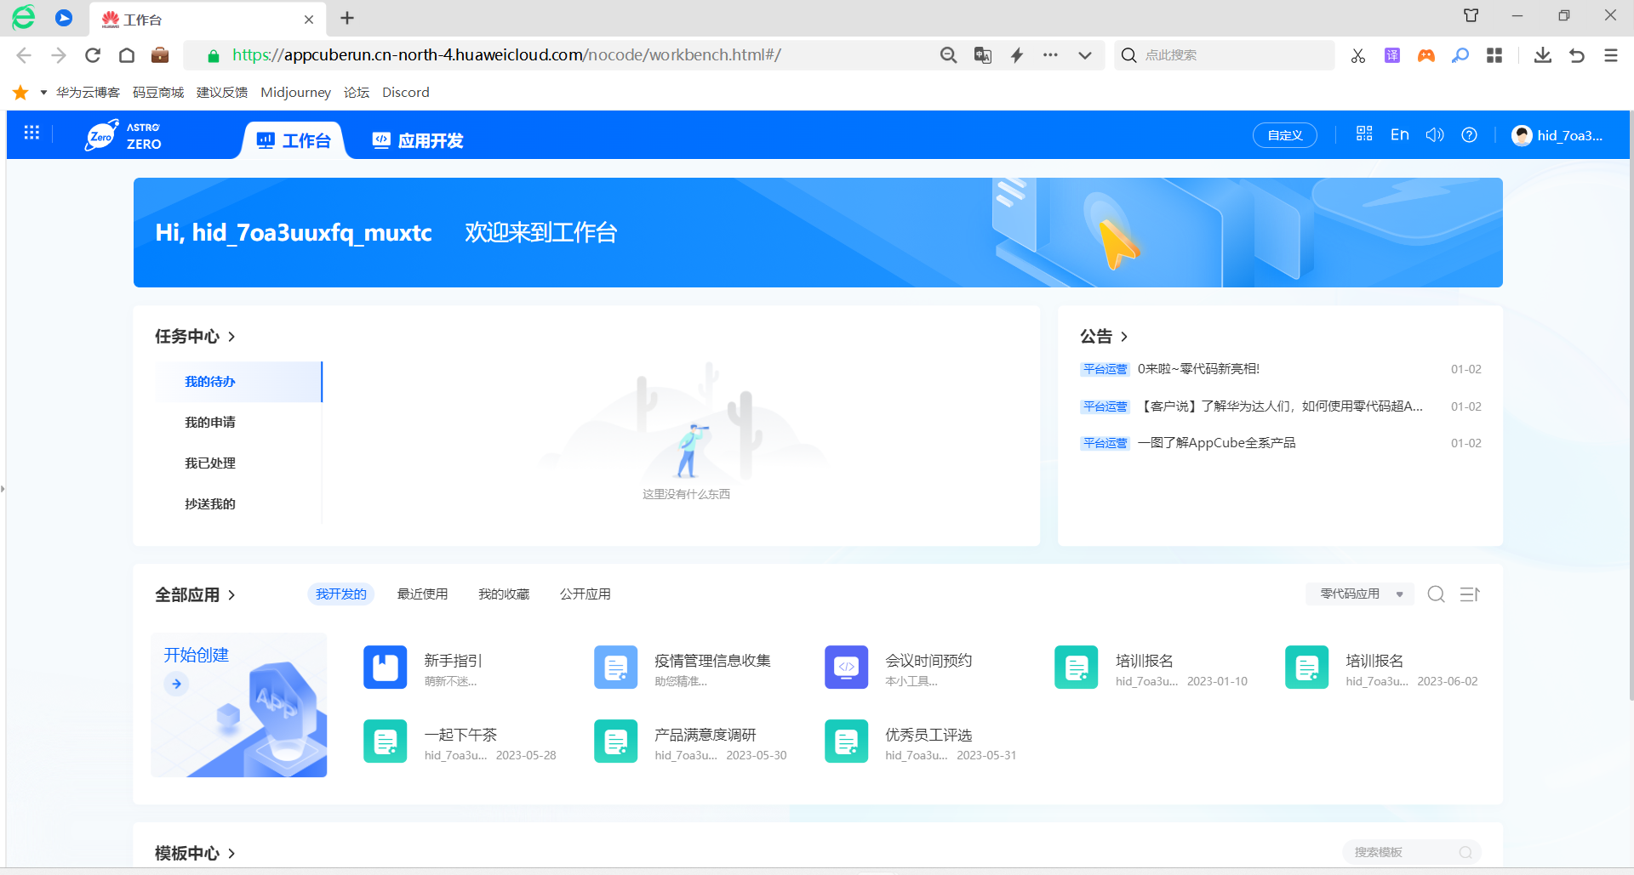This screenshot has width=1634, height=875.
Task: Select the 最近使用 filter tab
Action: click(422, 594)
